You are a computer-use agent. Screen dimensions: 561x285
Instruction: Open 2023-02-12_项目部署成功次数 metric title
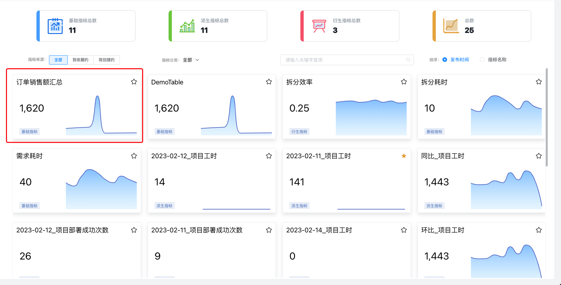(62, 230)
